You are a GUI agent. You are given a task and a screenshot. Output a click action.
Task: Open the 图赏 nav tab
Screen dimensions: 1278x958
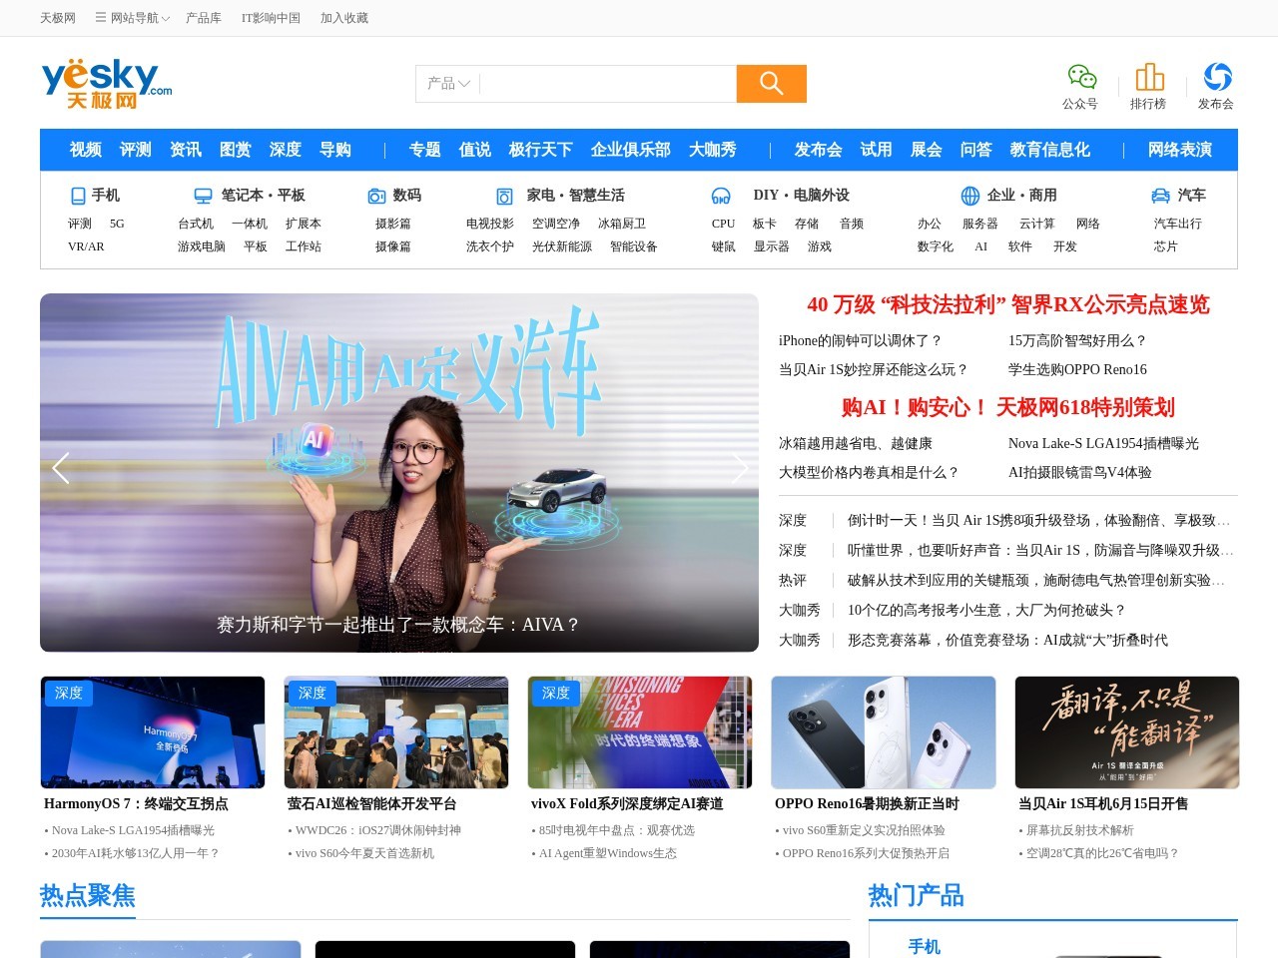tap(236, 150)
